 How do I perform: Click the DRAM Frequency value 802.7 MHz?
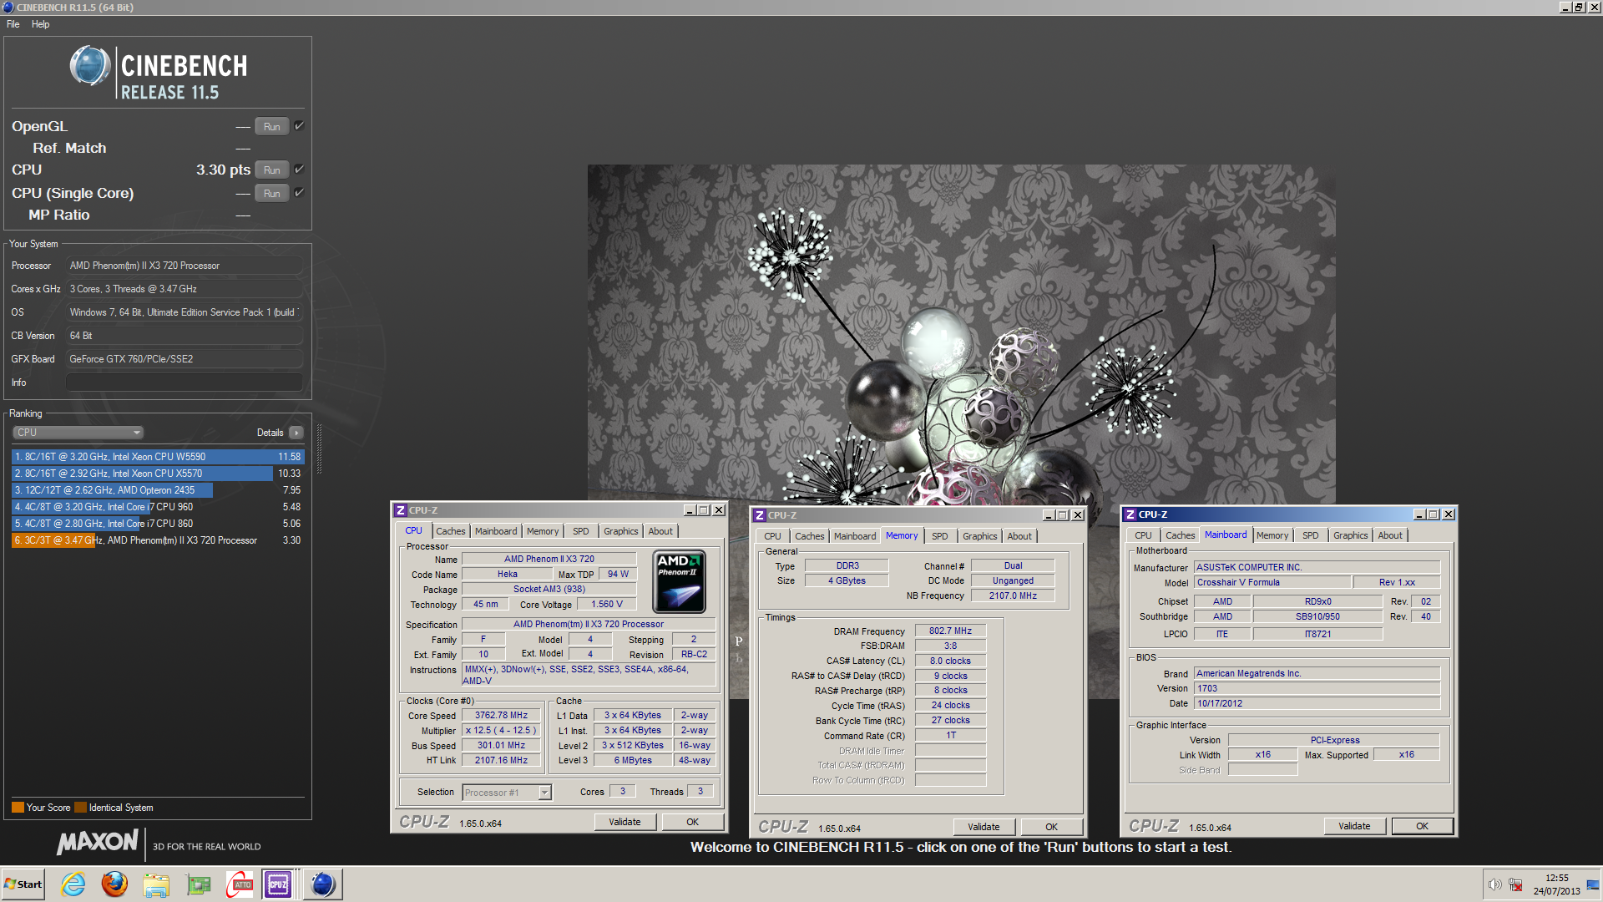click(950, 631)
